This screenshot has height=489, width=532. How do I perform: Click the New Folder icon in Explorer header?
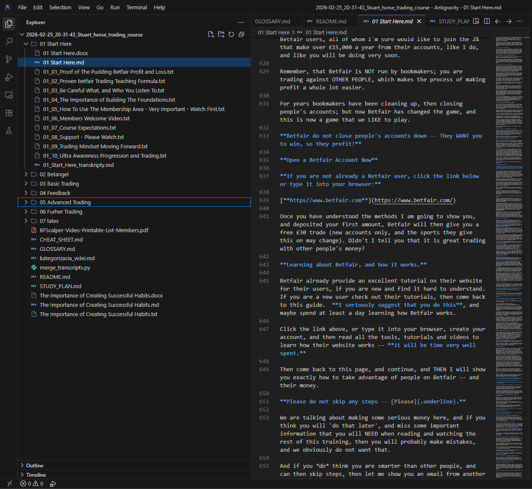click(221, 34)
